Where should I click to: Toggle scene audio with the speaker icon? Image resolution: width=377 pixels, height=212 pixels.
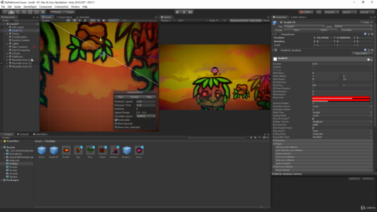point(80,21)
